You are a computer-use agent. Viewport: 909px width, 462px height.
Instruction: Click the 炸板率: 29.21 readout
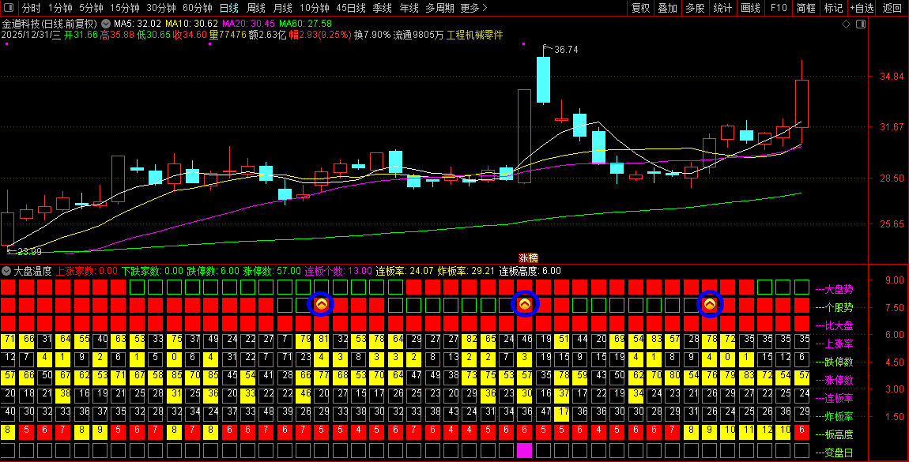click(x=466, y=271)
